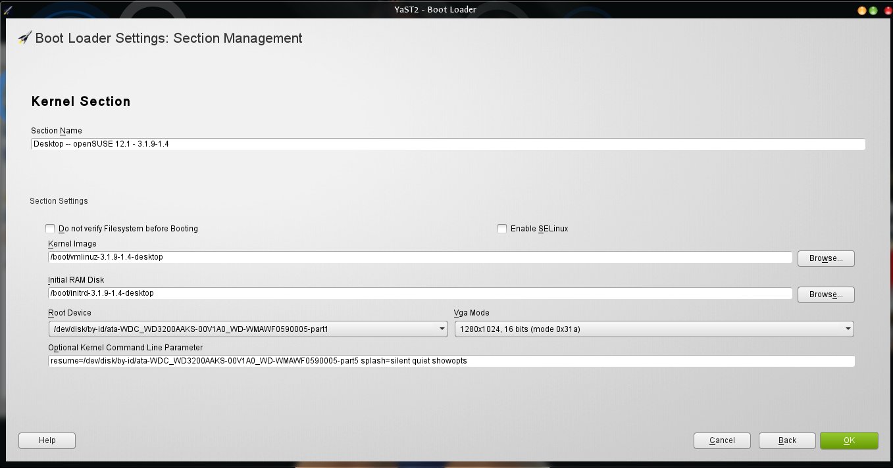
Task: Confirm with the green OK button
Action: [x=849, y=440]
